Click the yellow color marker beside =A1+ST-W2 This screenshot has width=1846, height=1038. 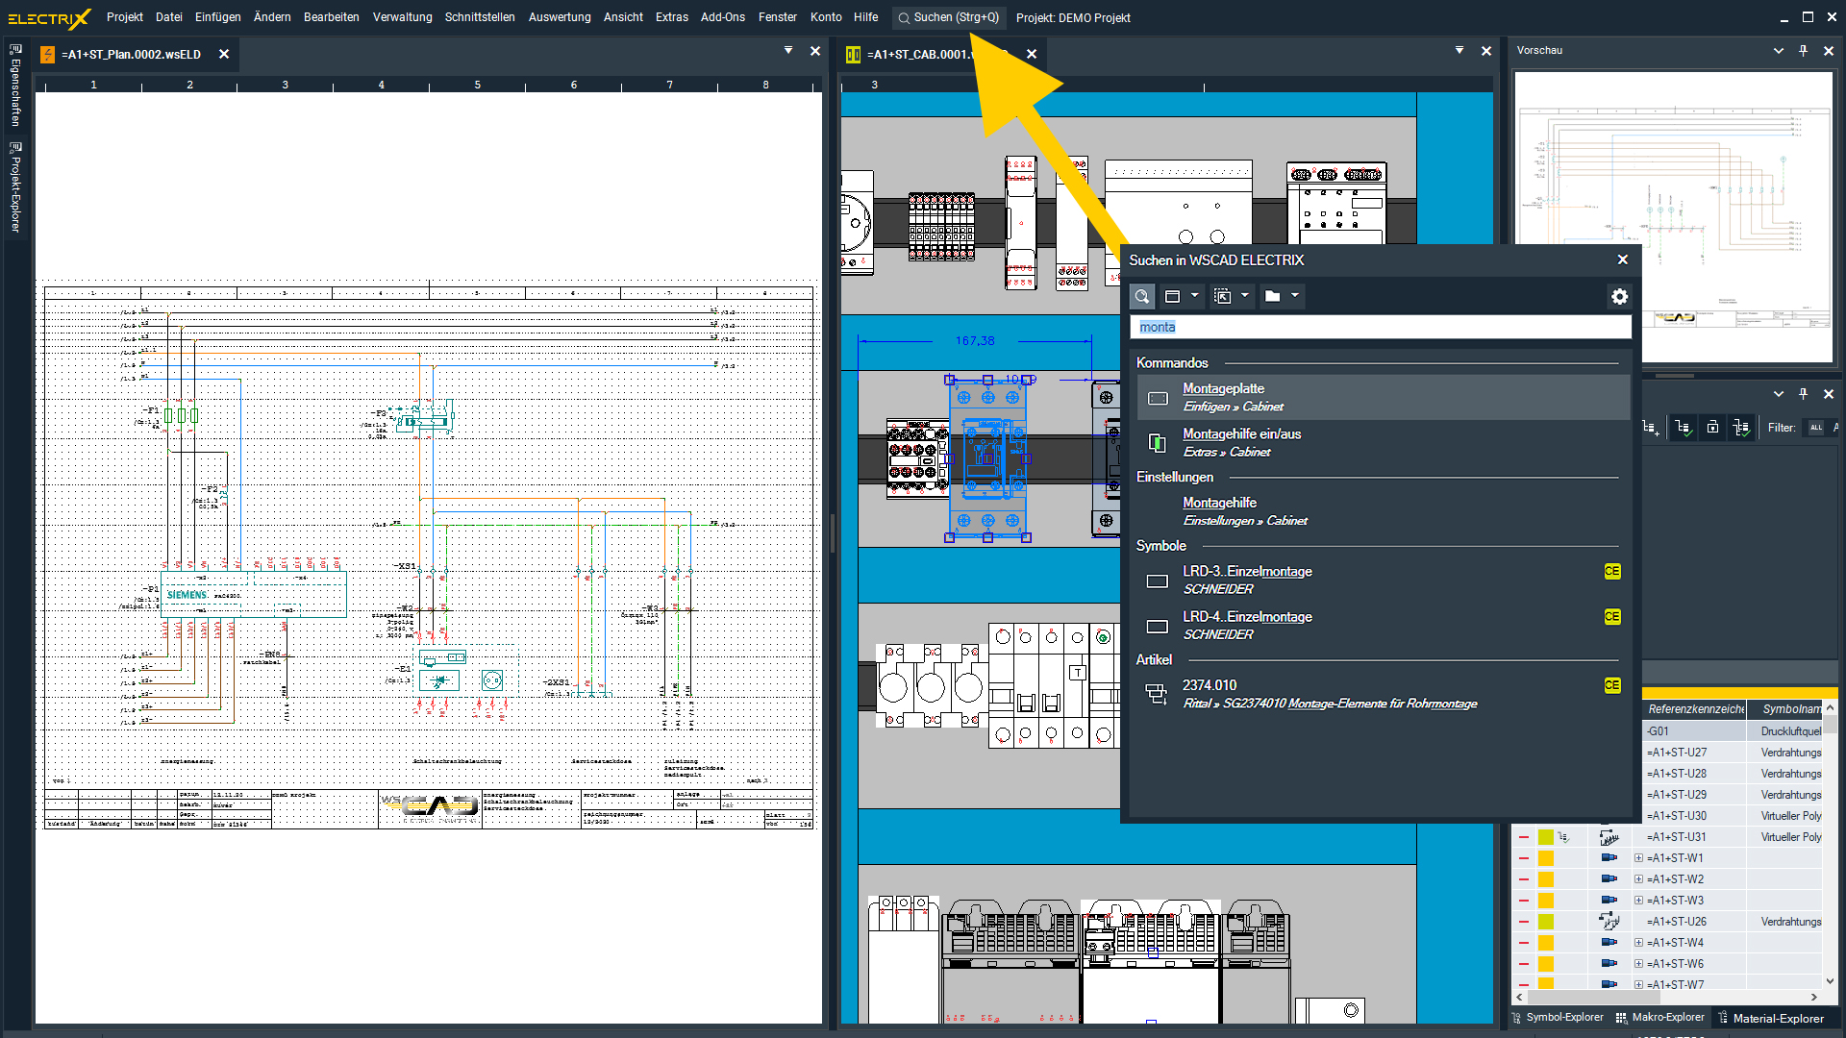point(1543,878)
